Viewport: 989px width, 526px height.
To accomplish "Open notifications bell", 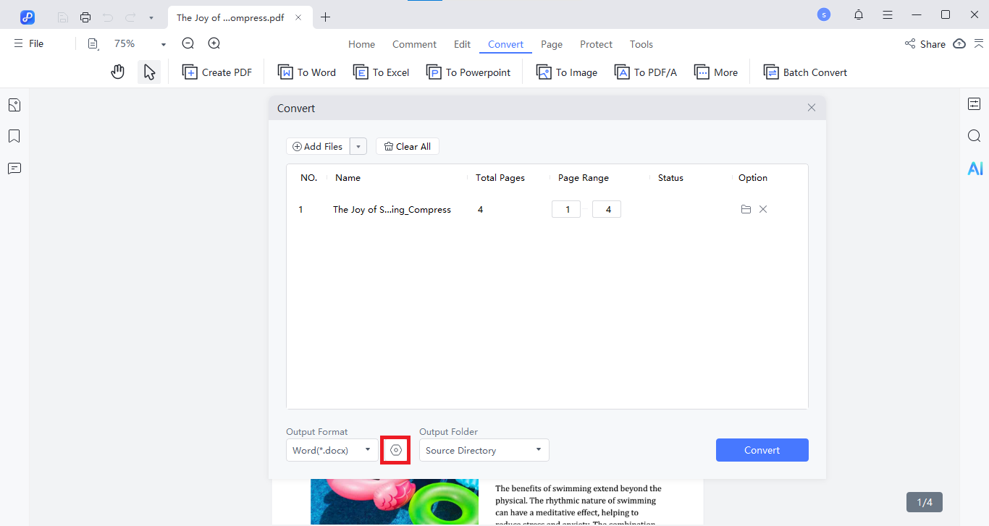I will coord(858,15).
